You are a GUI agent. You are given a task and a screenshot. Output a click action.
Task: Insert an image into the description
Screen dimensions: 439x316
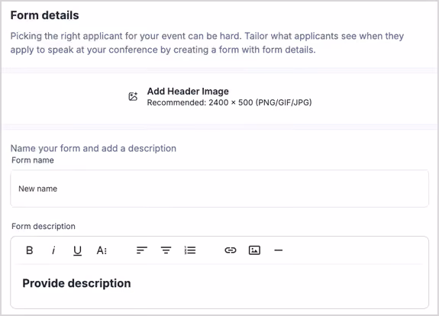click(254, 250)
